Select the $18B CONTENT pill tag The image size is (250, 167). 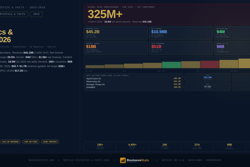point(50,142)
